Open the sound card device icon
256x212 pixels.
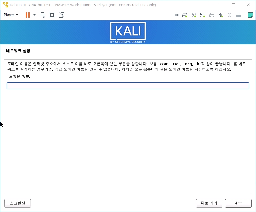click(x=221, y=15)
